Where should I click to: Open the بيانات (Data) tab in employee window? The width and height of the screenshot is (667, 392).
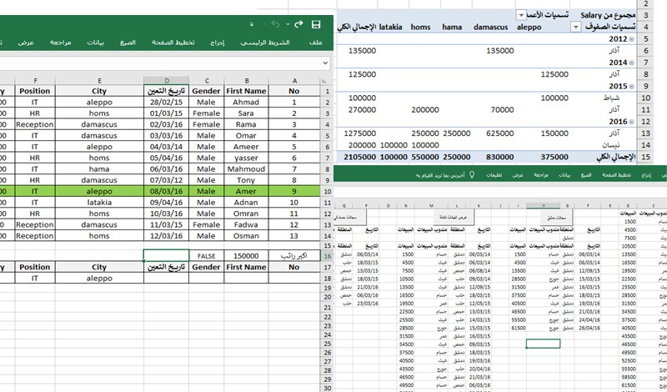point(95,43)
